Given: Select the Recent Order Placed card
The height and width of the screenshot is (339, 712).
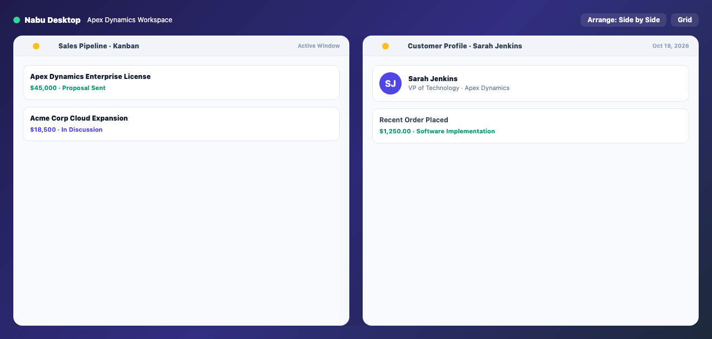Looking at the screenshot, I should coord(531,126).
